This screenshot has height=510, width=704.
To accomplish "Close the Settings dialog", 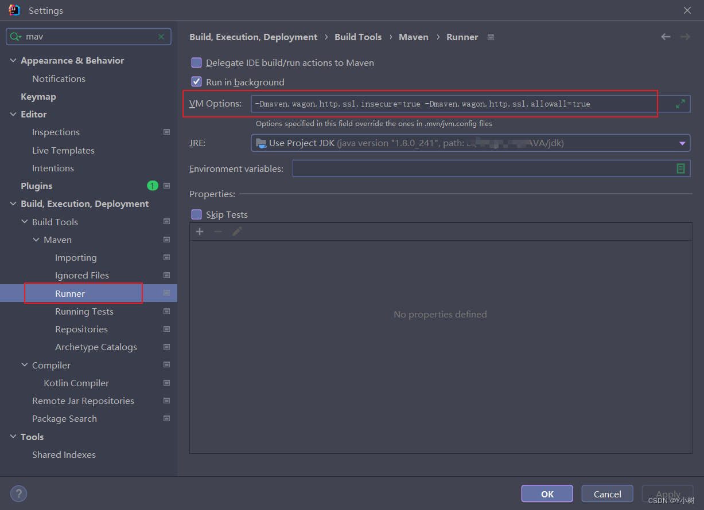I will coord(687,10).
